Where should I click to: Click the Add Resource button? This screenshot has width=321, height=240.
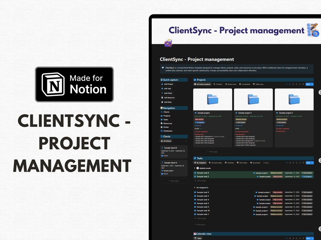168,98
